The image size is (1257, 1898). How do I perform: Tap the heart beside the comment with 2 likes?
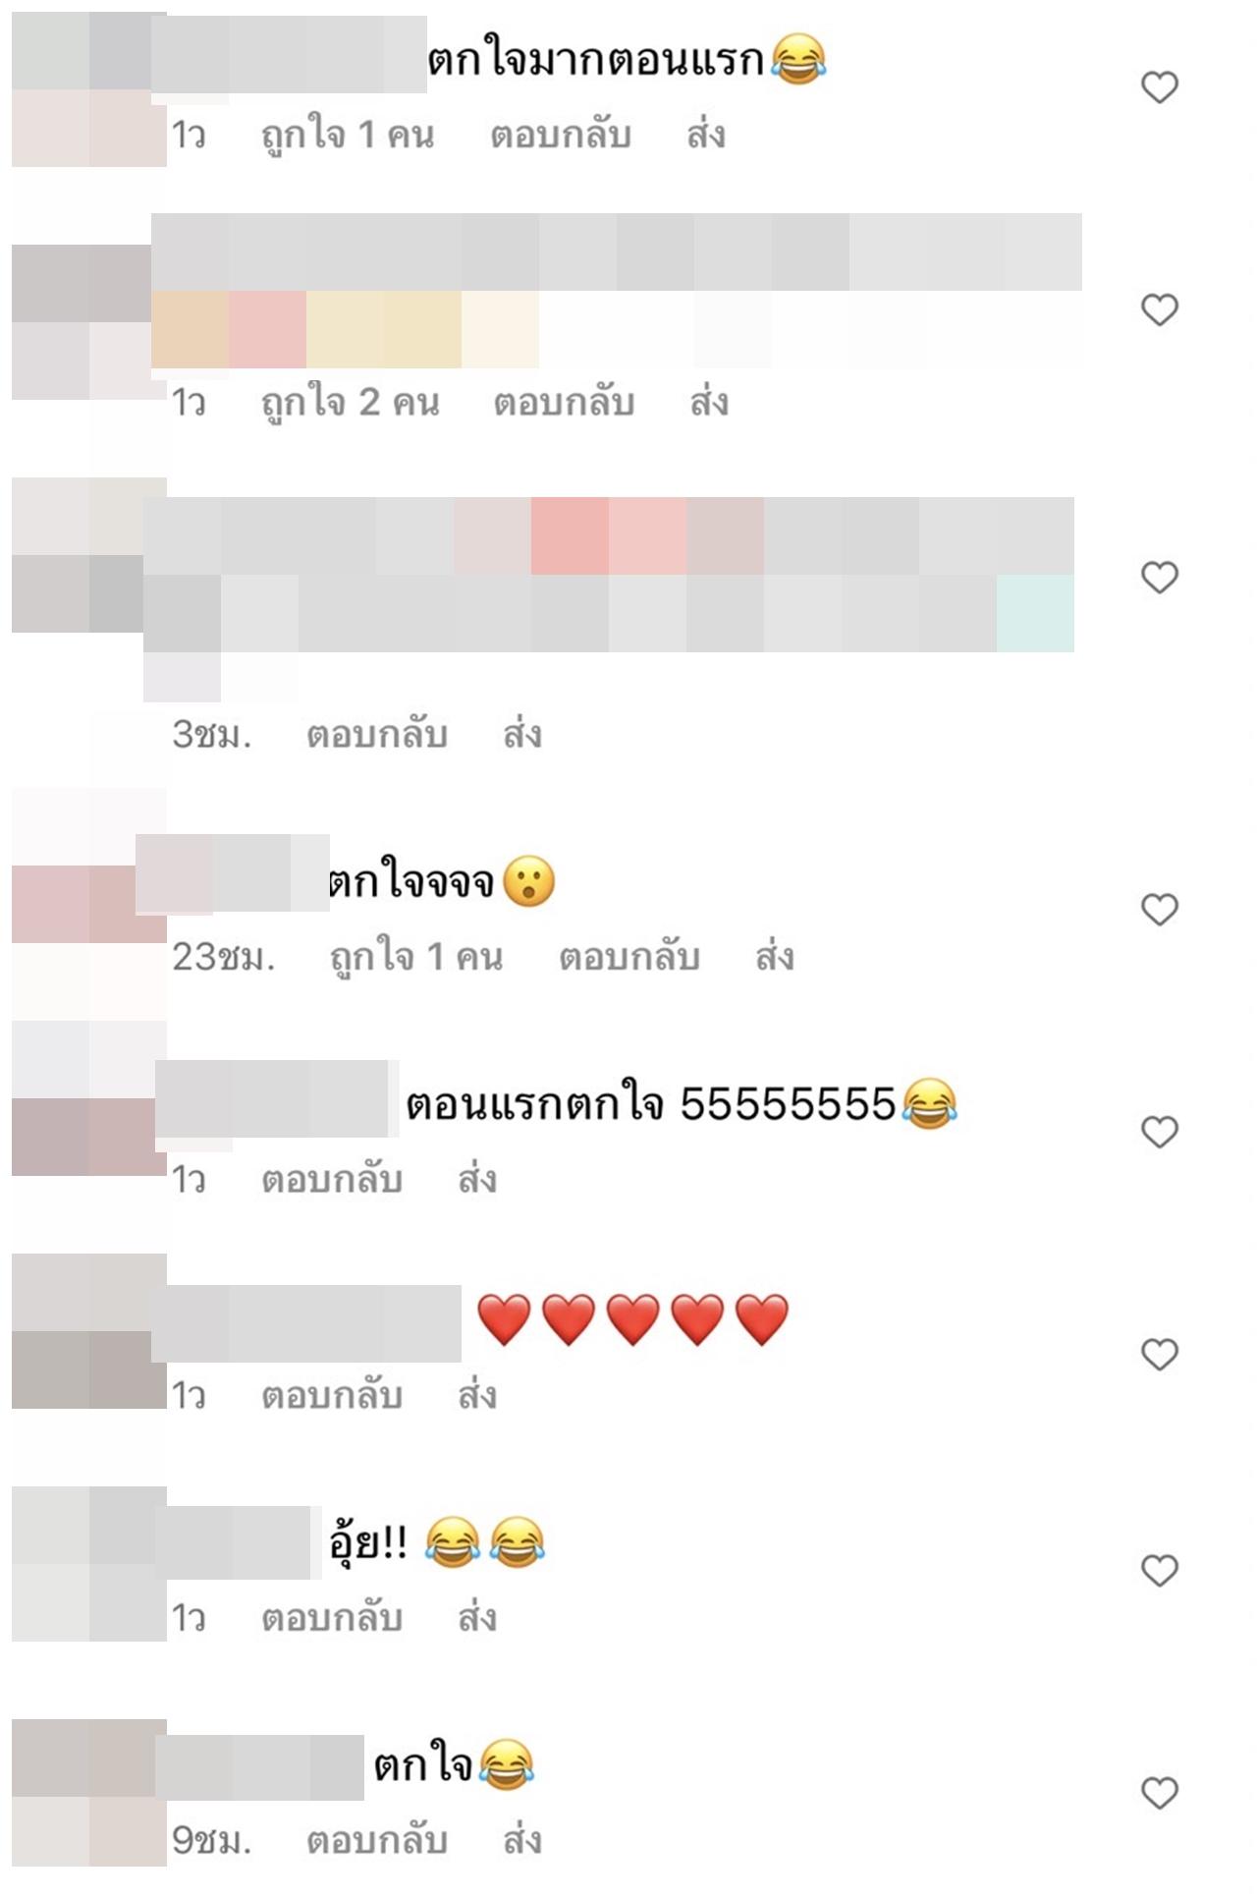pyautogui.click(x=1159, y=309)
